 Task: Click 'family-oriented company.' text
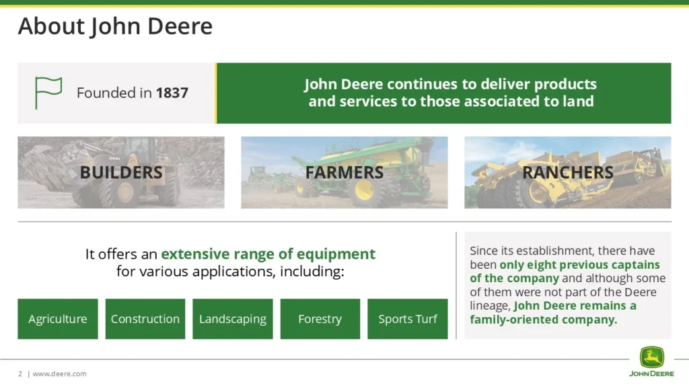[544, 319]
